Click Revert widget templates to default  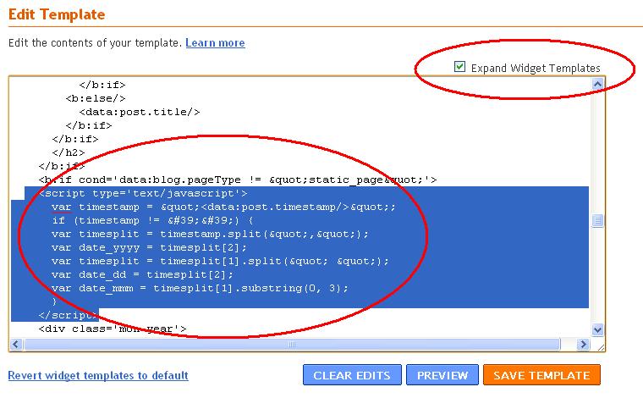tap(97, 375)
